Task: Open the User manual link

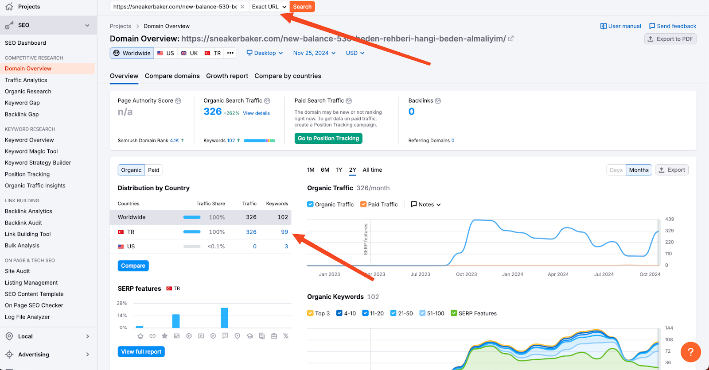Action: coord(621,26)
